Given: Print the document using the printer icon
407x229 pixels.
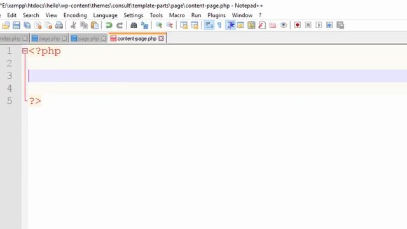Looking at the screenshot, I should 59,25.
